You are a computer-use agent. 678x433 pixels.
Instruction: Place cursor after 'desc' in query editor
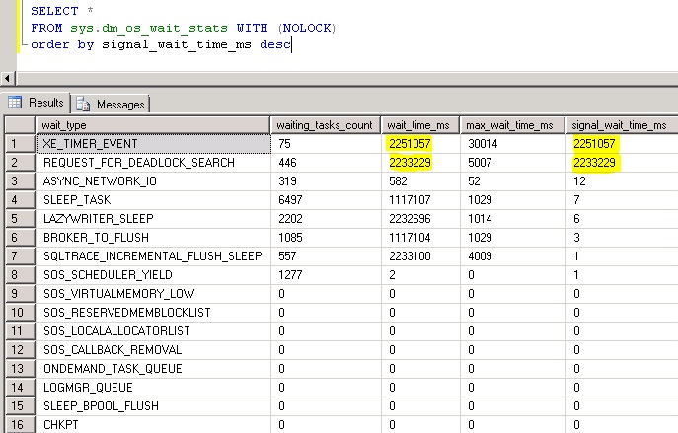click(x=292, y=44)
